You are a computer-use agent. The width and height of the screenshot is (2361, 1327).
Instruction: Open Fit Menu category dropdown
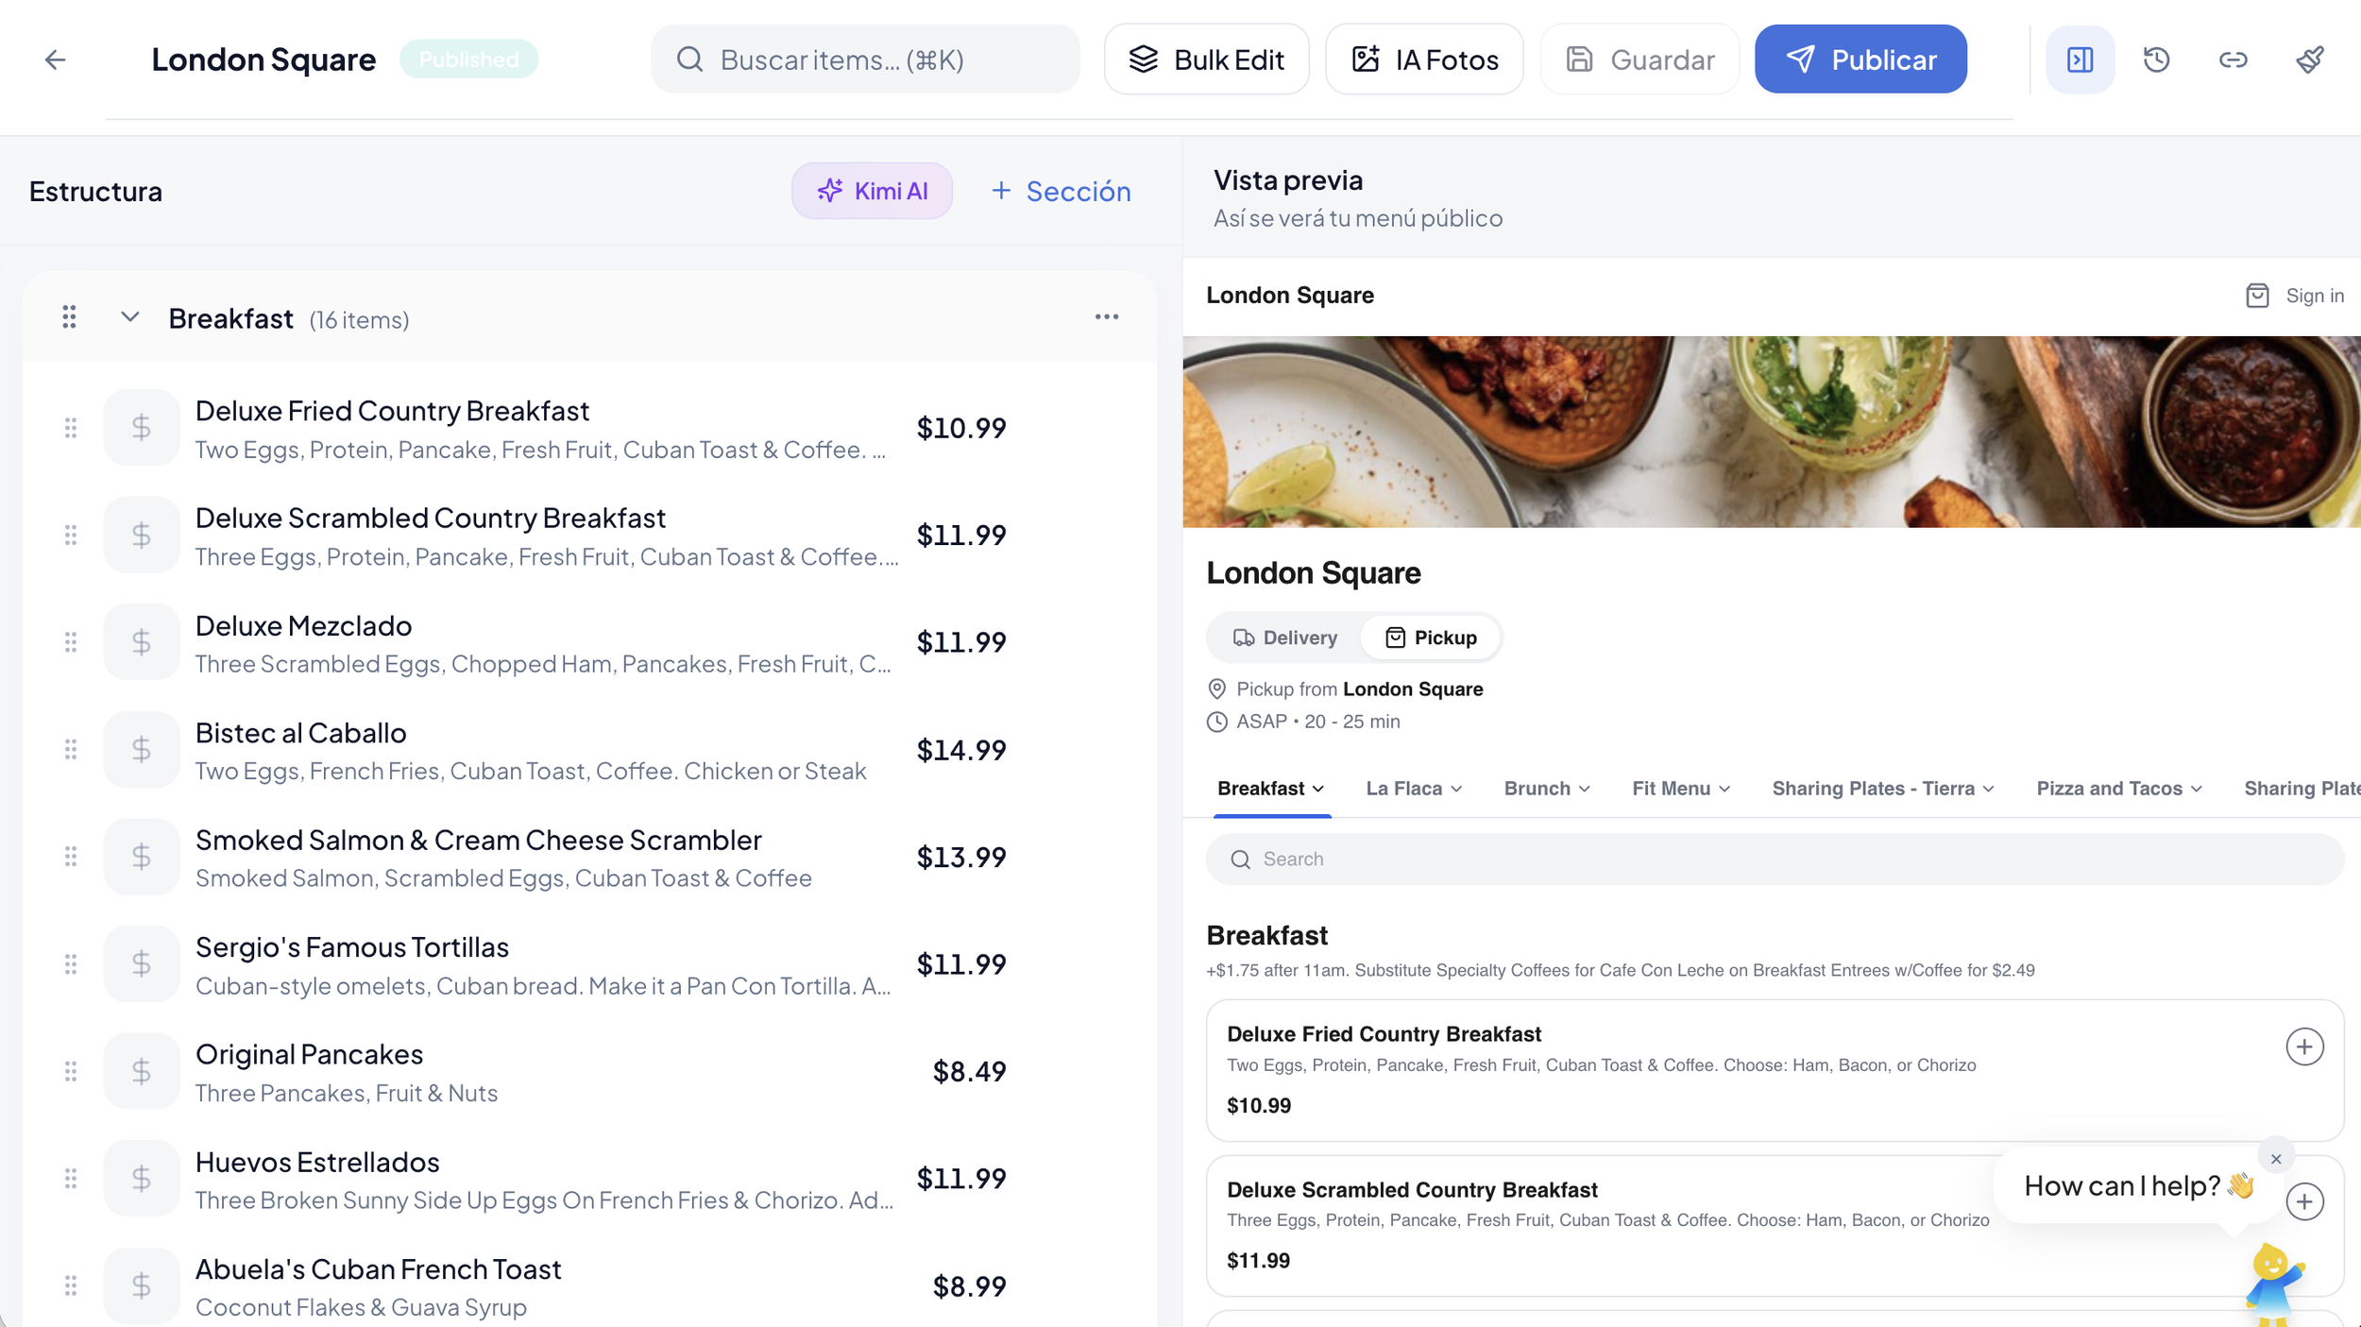(1681, 789)
